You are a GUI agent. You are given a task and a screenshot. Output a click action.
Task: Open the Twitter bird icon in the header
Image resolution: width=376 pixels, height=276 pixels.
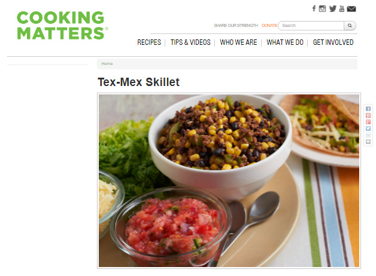[x=333, y=9]
